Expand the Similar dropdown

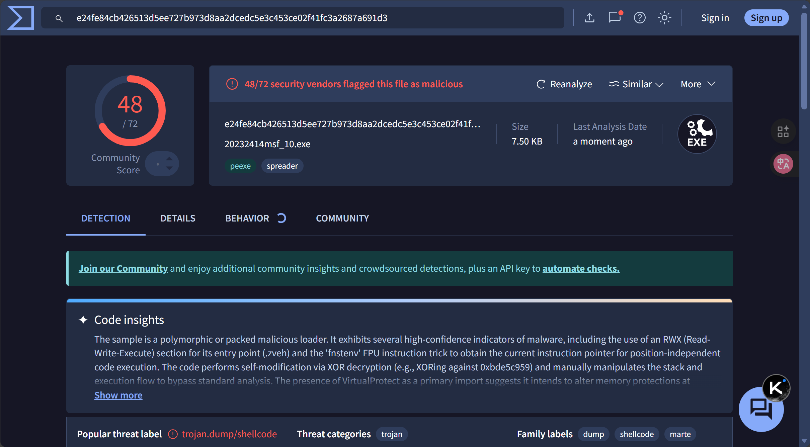[x=636, y=84]
